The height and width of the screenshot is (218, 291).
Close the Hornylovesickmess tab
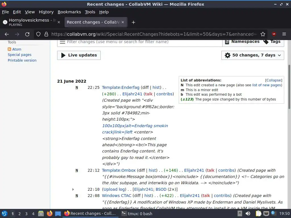pyautogui.click(x=59, y=22)
